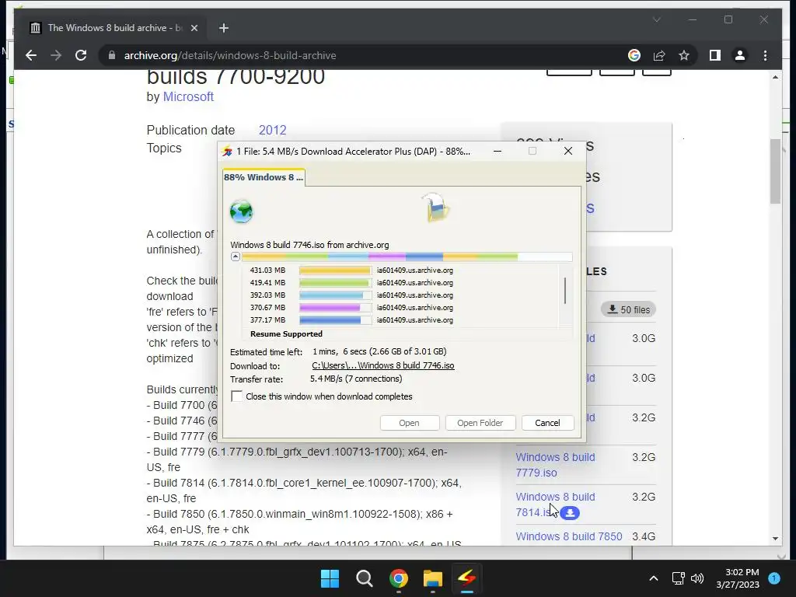
Task: Open download path Windows 8 build 7746.iso
Action: click(x=382, y=365)
